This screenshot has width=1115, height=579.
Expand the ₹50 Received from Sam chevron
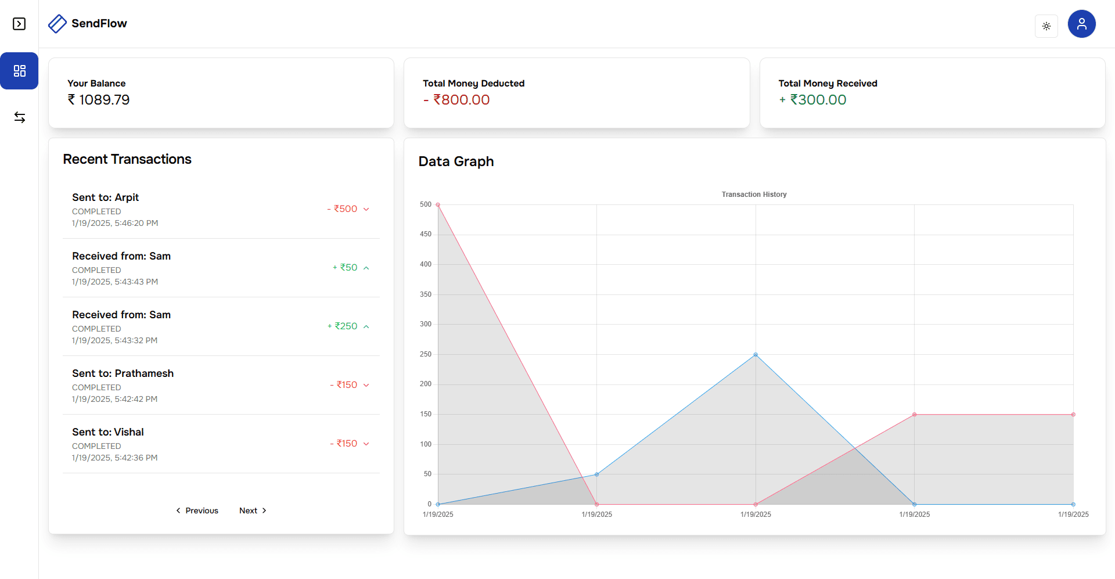366,268
